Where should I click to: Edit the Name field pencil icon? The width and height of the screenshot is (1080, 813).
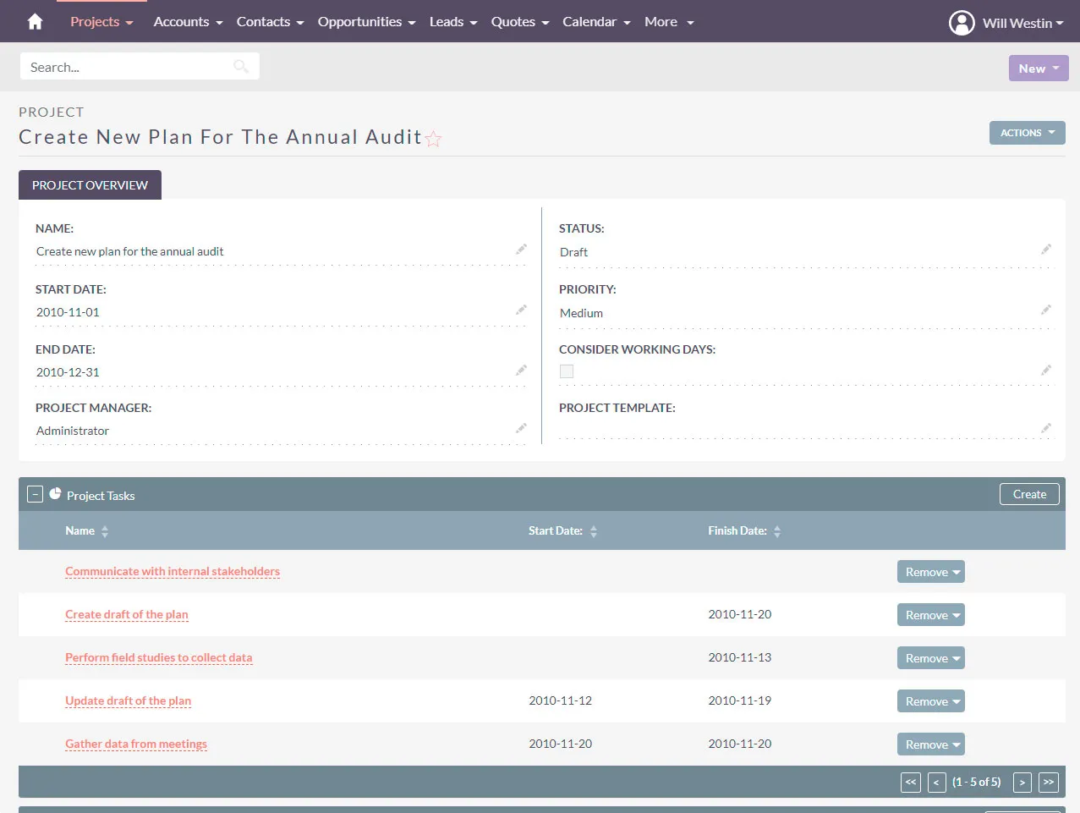pos(521,250)
